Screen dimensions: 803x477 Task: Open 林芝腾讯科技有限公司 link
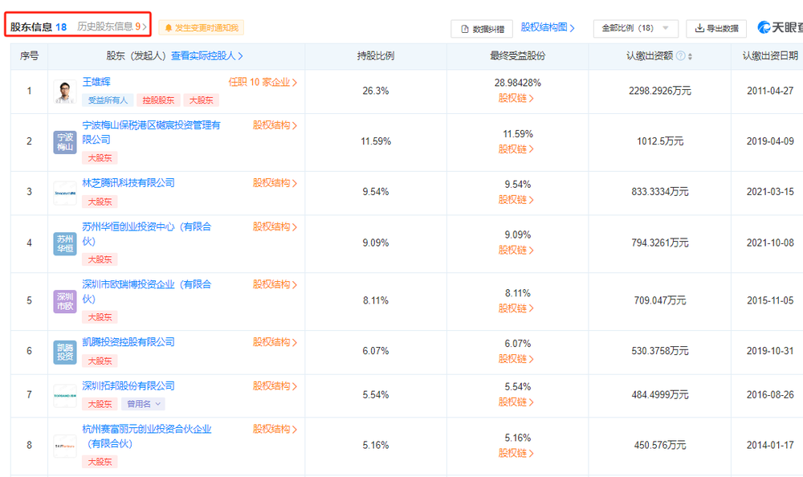click(128, 183)
